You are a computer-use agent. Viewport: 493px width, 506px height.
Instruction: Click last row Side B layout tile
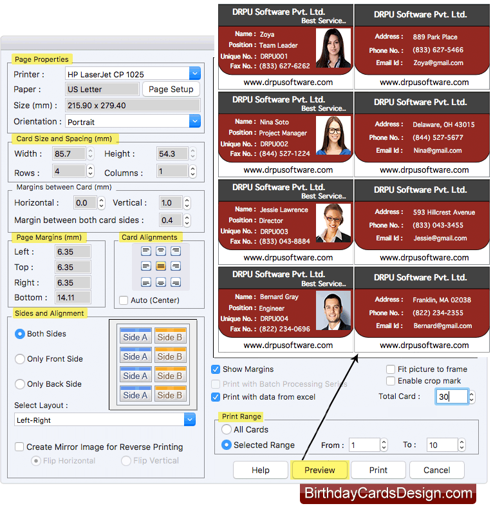[170, 394]
